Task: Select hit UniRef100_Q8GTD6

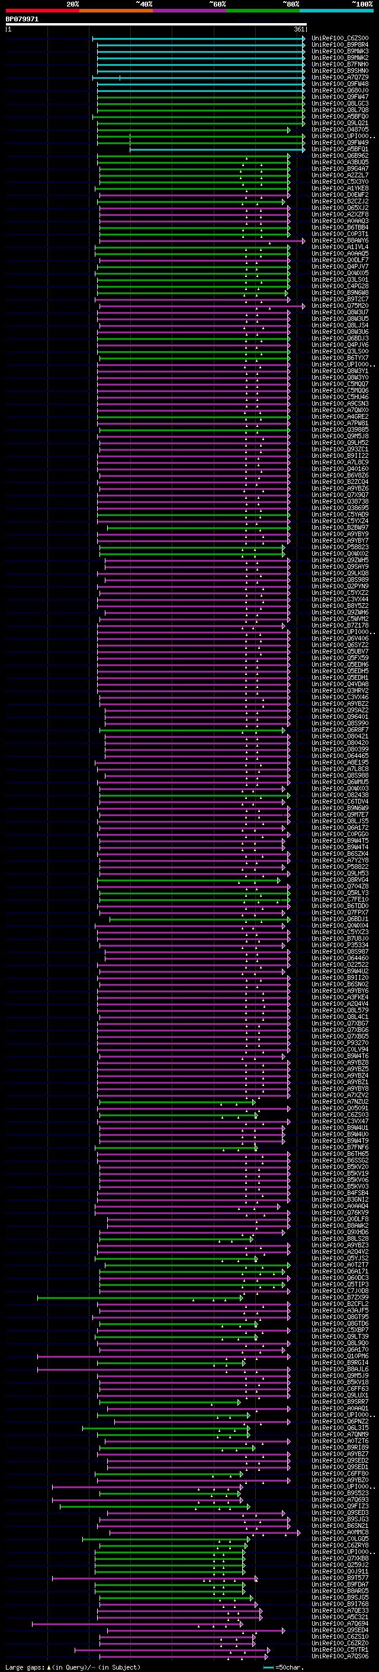Action: point(340,1323)
